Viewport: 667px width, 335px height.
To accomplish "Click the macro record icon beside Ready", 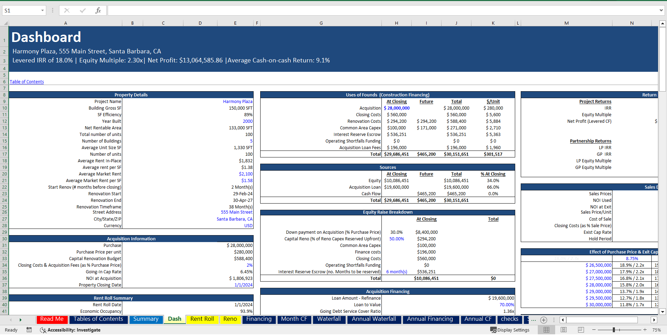I will tap(29, 330).
